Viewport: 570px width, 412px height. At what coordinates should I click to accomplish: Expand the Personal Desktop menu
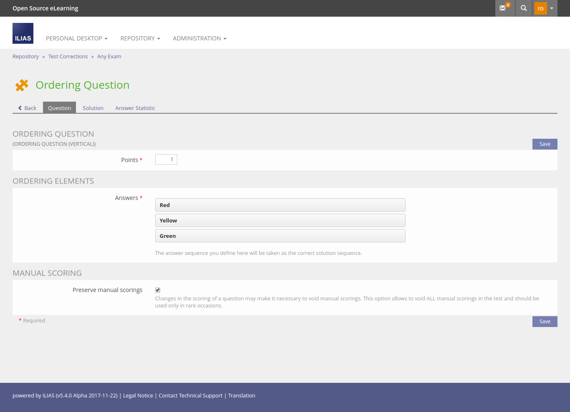77,38
